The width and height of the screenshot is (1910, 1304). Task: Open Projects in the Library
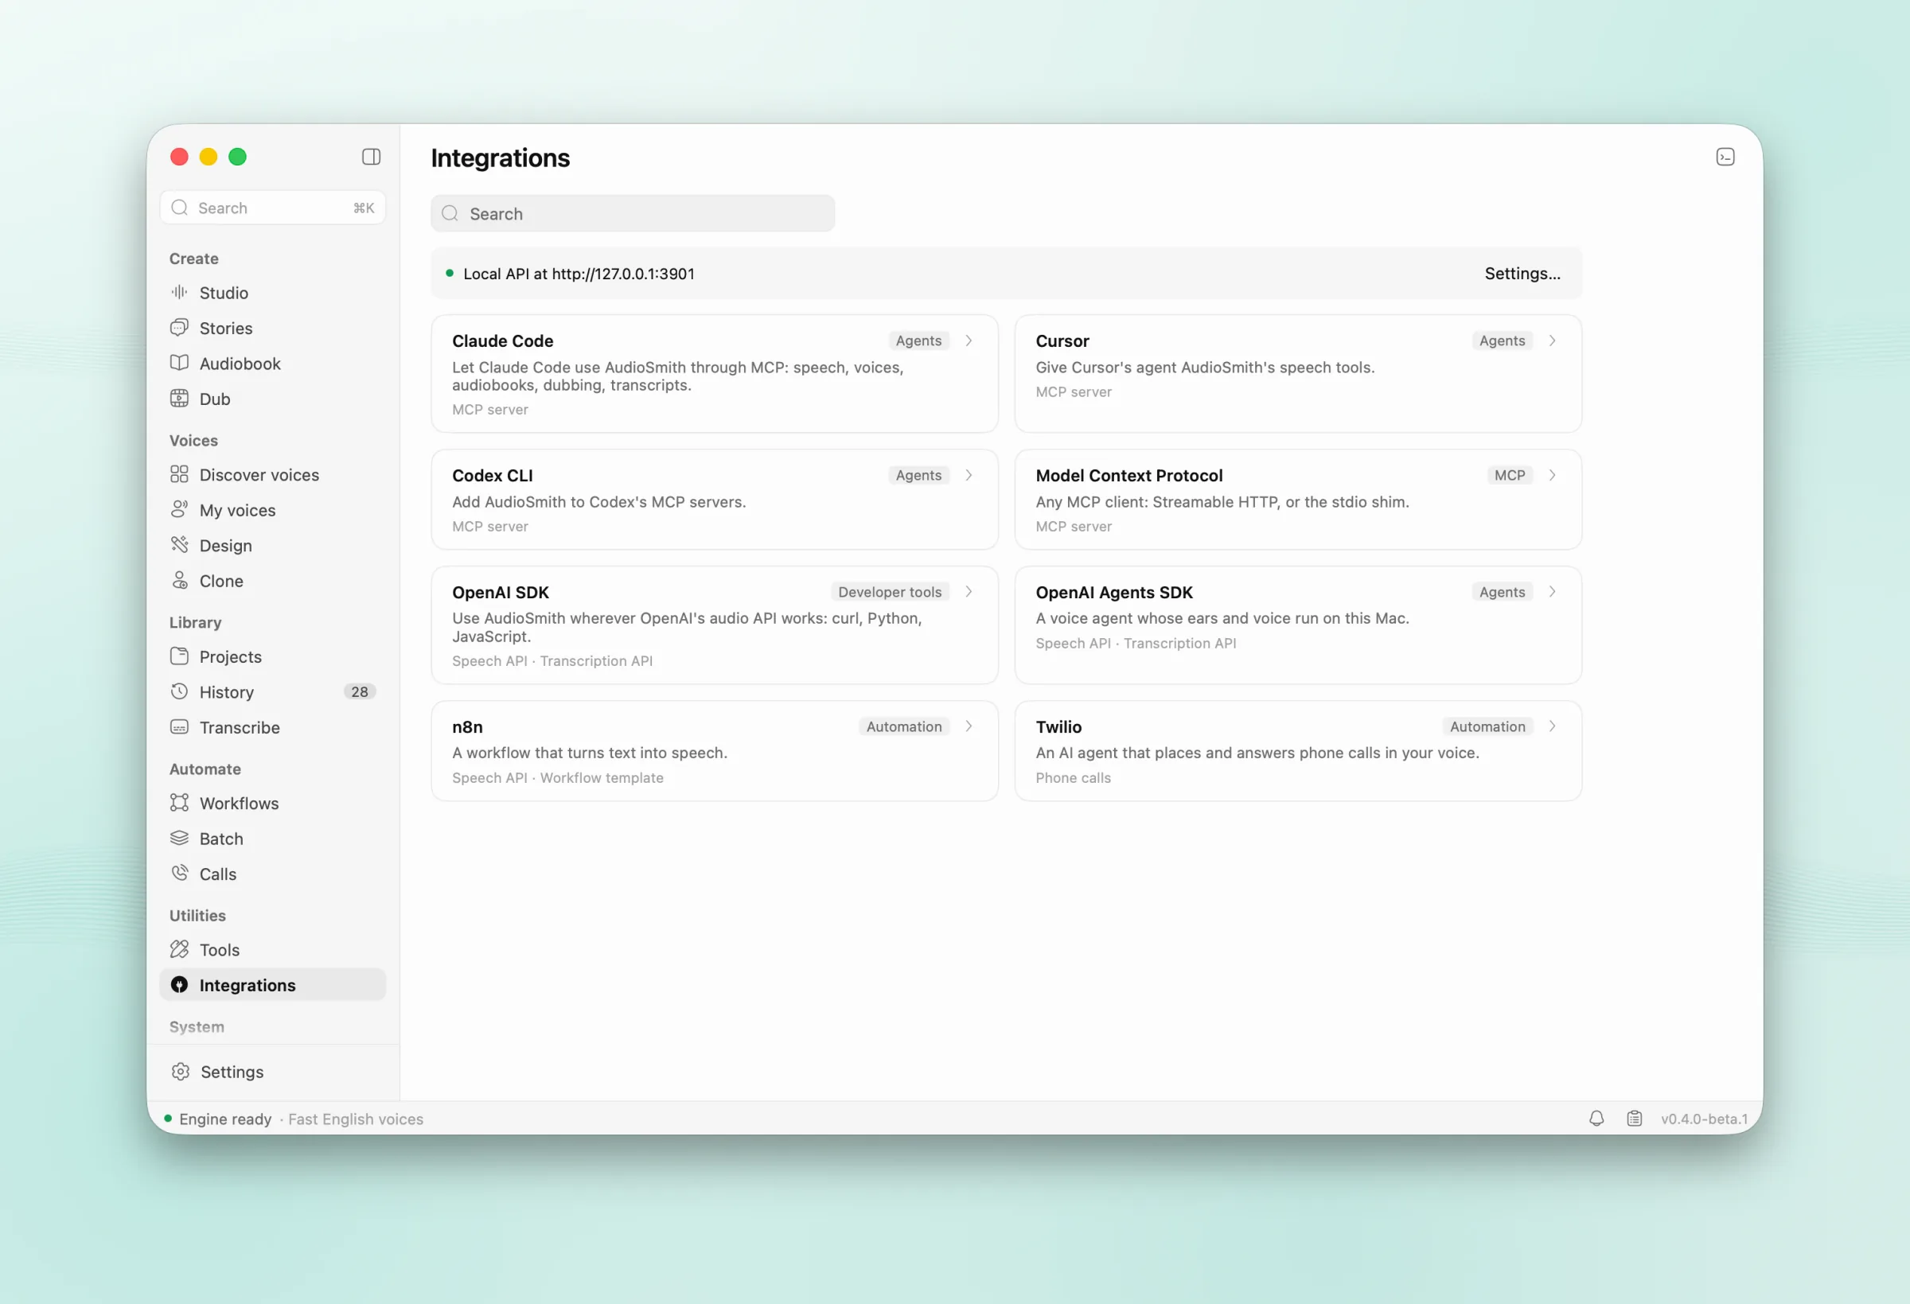coord(273,656)
